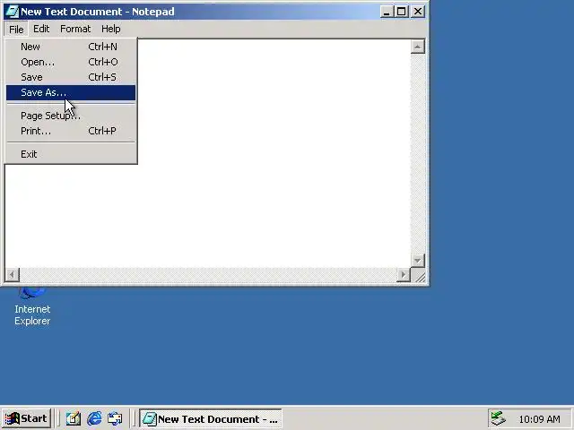Choose Open... in the File menu
The height and width of the screenshot is (430, 574).
pyautogui.click(x=71, y=62)
